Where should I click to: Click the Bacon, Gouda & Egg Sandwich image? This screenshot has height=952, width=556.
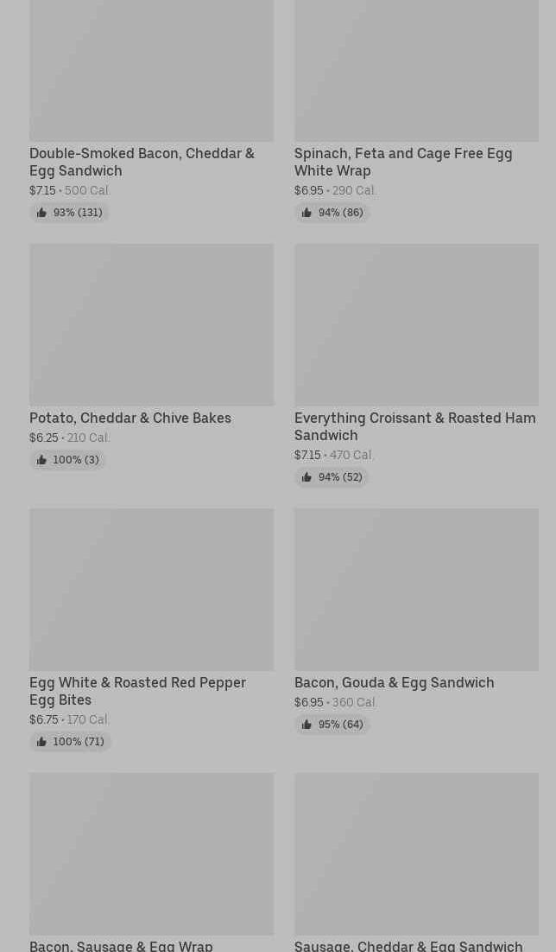click(x=416, y=590)
